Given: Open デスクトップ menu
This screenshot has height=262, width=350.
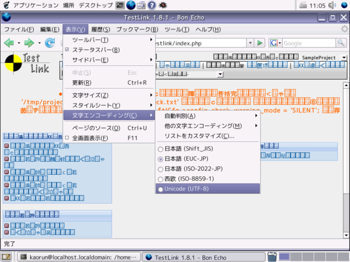Looking at the screenshot, I should pyautogui.click(x=96, y=5).
